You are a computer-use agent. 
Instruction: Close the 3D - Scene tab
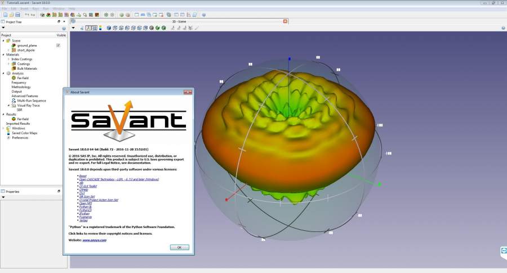tap(285, 21)
